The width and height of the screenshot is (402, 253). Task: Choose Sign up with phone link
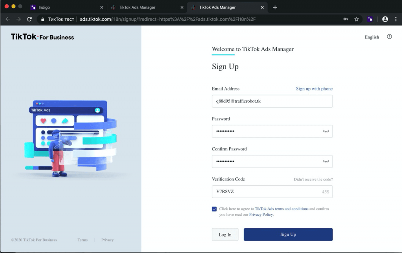pyautogui.click(x=314, y=89)
